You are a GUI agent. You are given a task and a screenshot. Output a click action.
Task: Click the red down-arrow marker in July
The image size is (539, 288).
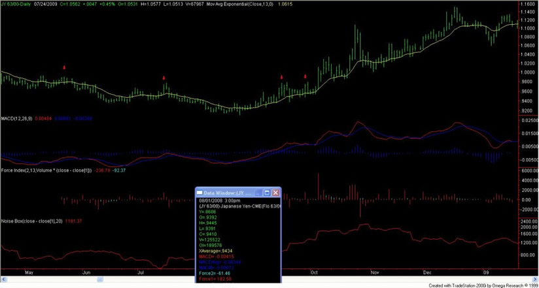[x=164, y=78]
